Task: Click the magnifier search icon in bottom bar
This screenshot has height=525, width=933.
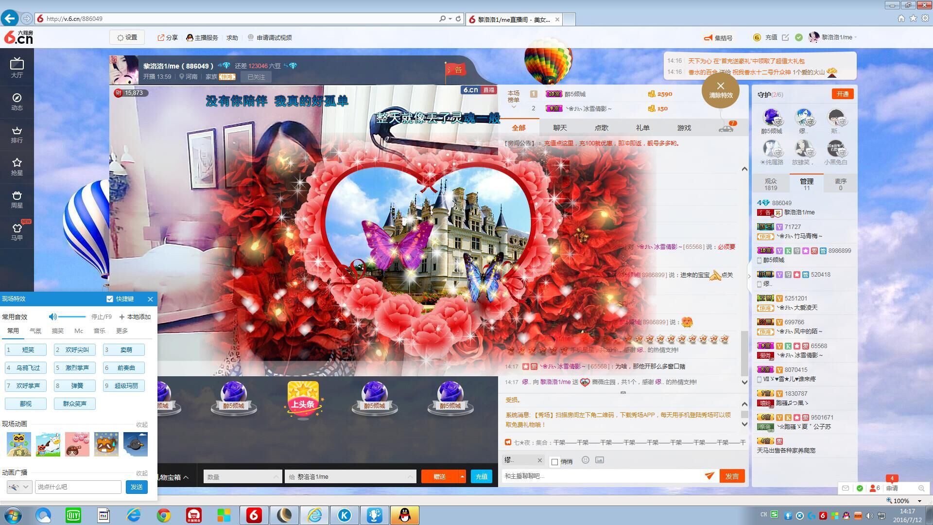Action: [x=921, y=488]
